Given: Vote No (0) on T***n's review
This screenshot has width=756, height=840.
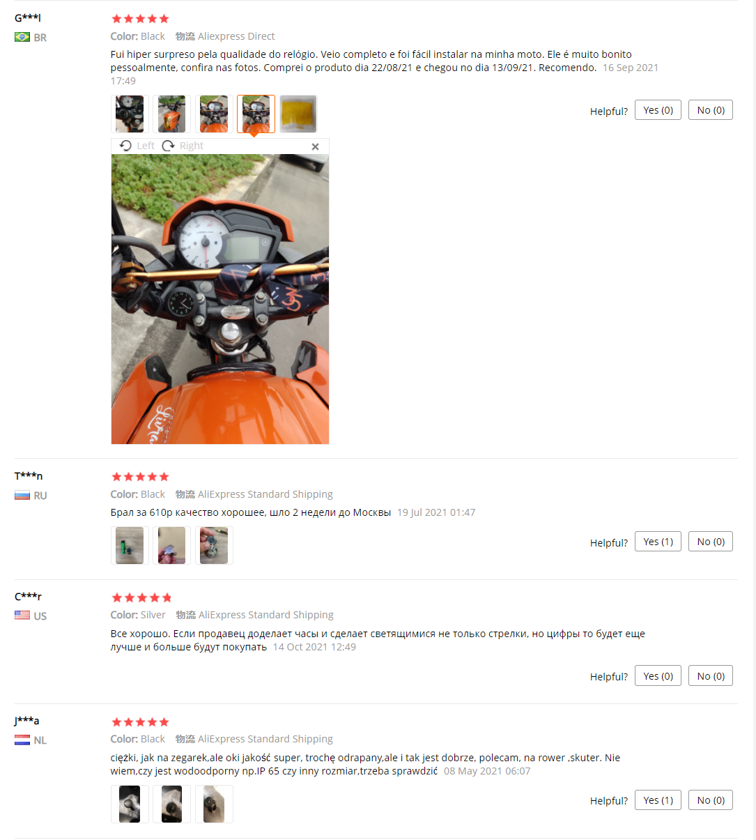Looking at the screenshot, I should 711,542.
